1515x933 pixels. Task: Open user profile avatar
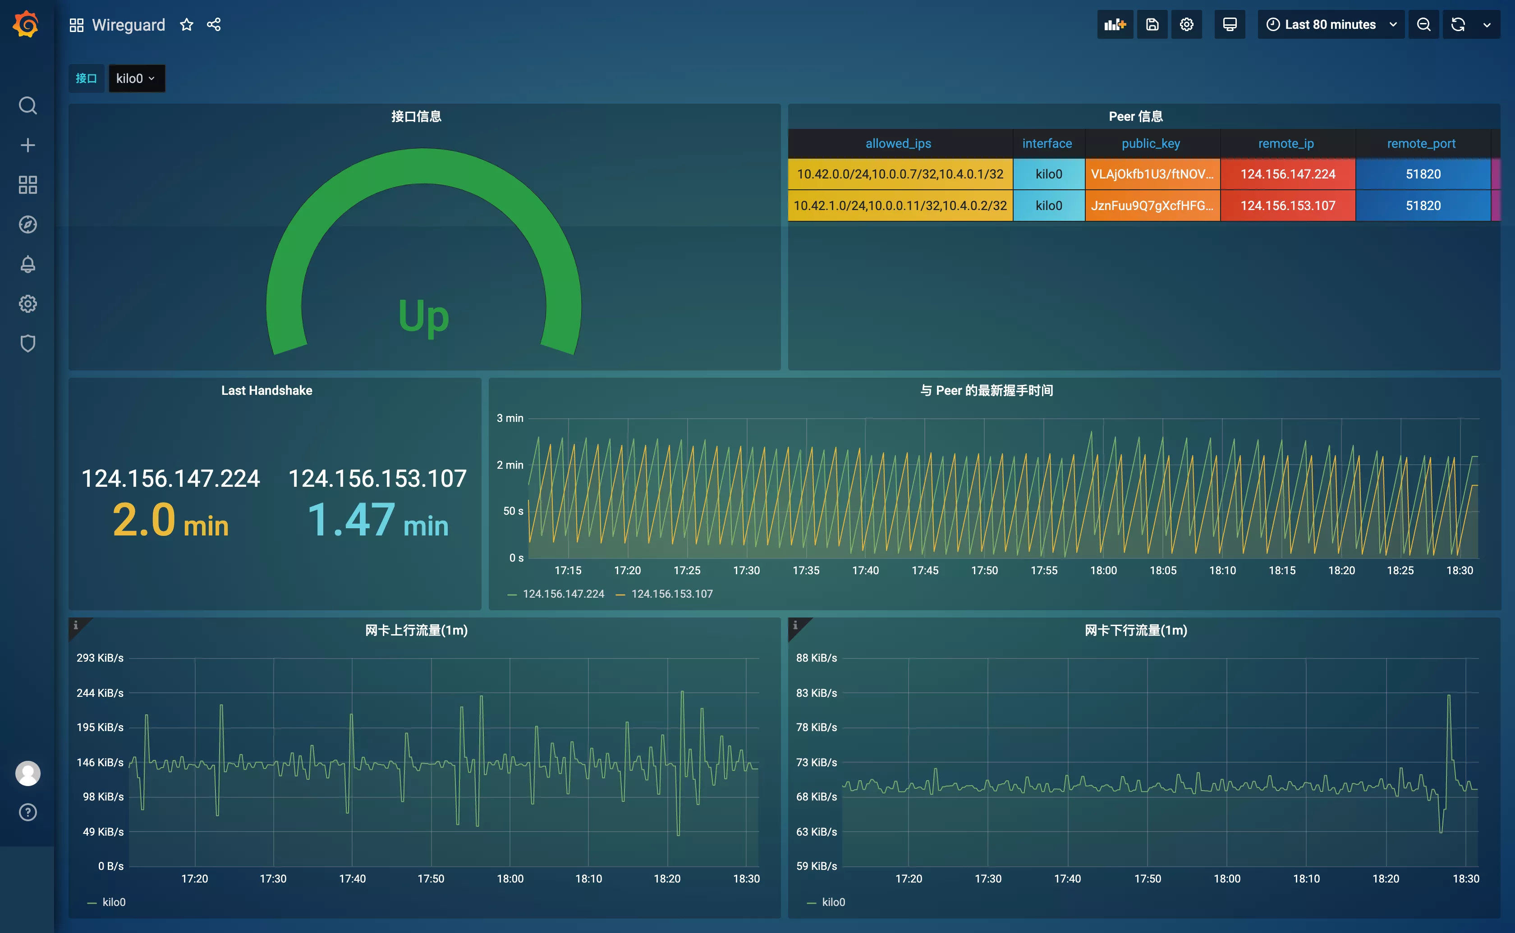[28, 773]
